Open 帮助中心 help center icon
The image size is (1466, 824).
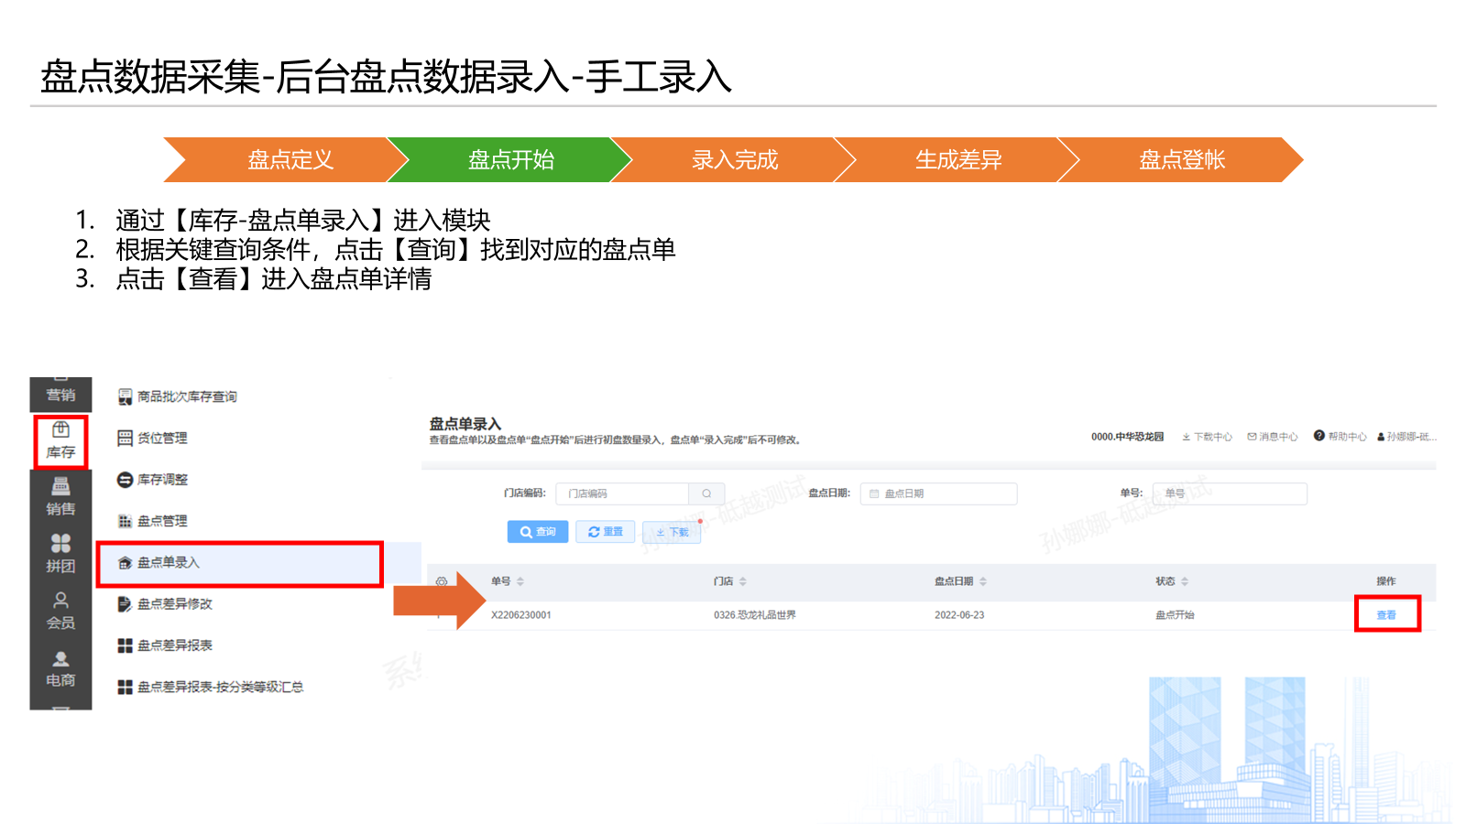point(1319,436)
